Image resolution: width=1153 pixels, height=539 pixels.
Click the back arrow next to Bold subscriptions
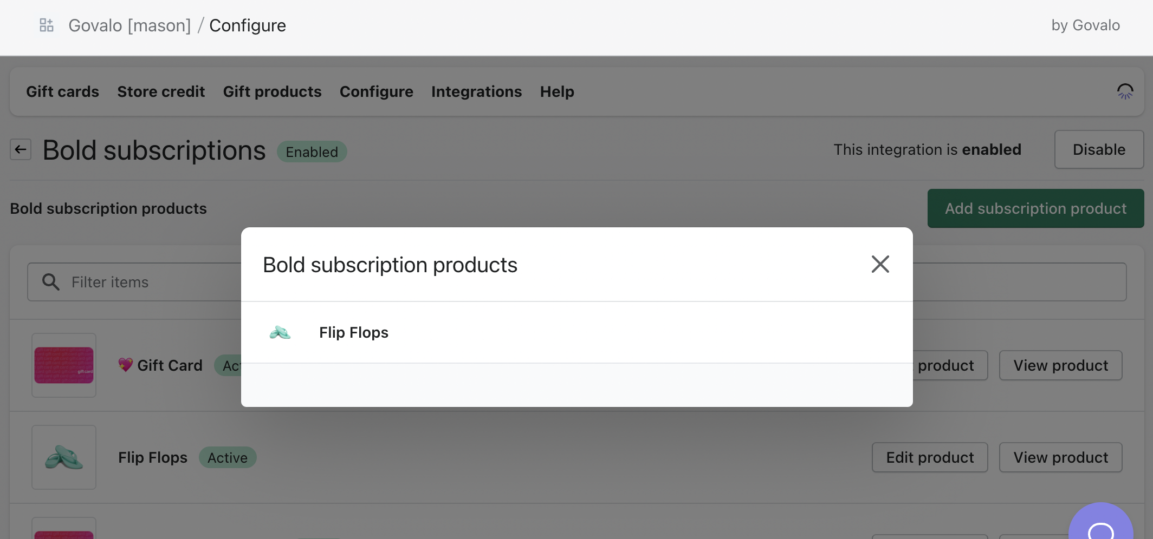[21, 149]
